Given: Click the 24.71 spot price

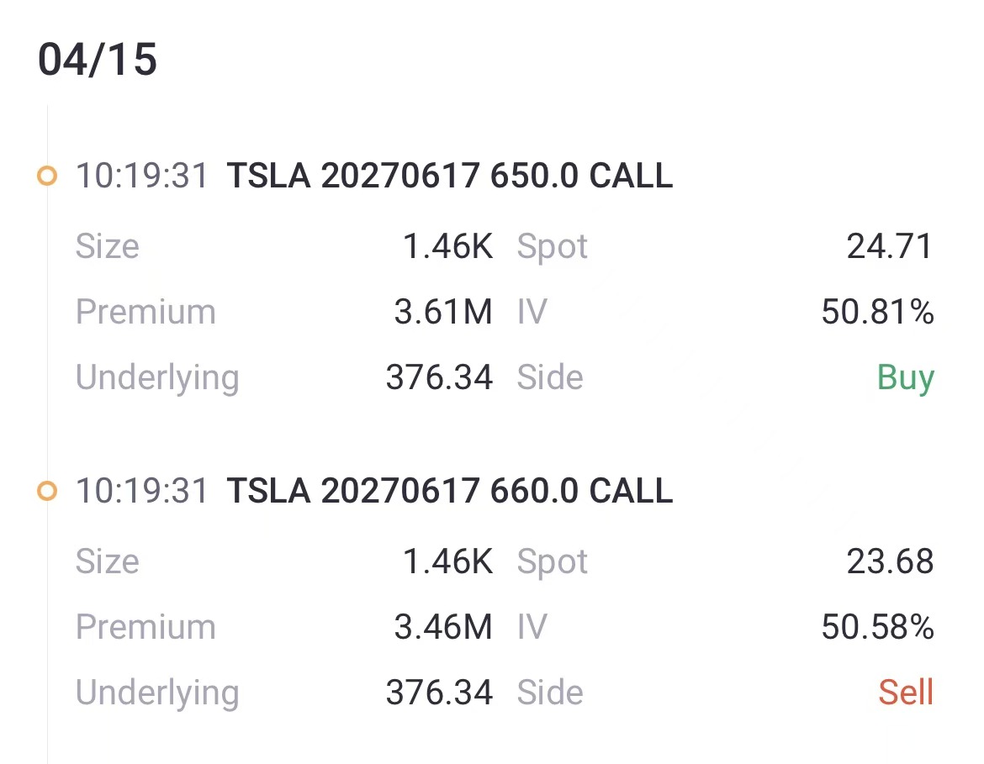Looking at the screenshot, I should (x=890, y=246).
